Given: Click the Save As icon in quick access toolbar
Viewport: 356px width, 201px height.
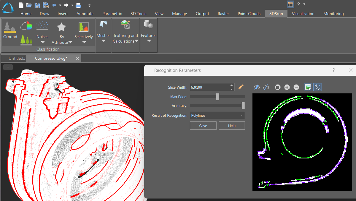Looking at the screenshot, I should [x=45, y=5].
